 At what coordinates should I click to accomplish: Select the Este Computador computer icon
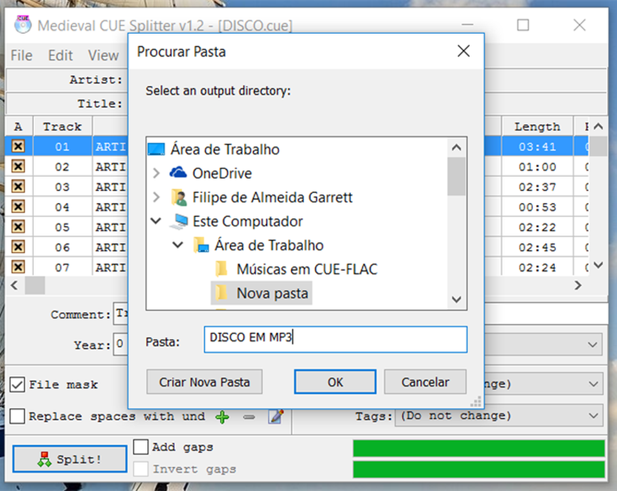(x=179, y=221)
